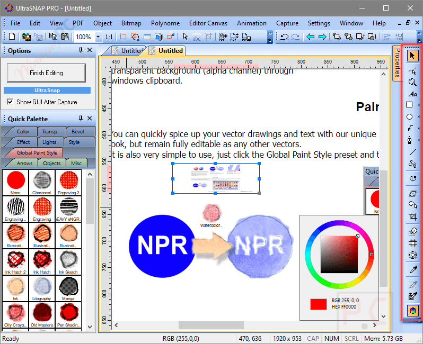Select the Old Masters paint style swatch
The height and width of the screenshot is (344, 423).
coord(42,315)
